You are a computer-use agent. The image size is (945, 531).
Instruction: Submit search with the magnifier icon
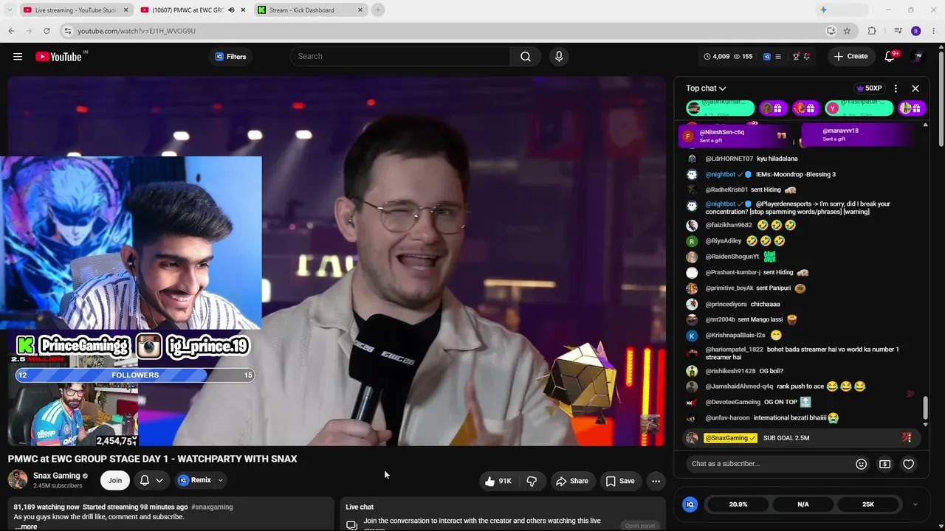526,57
